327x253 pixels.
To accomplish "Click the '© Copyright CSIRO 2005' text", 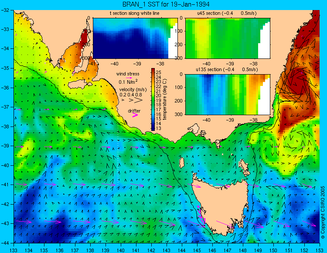I will tap(323, 212).
